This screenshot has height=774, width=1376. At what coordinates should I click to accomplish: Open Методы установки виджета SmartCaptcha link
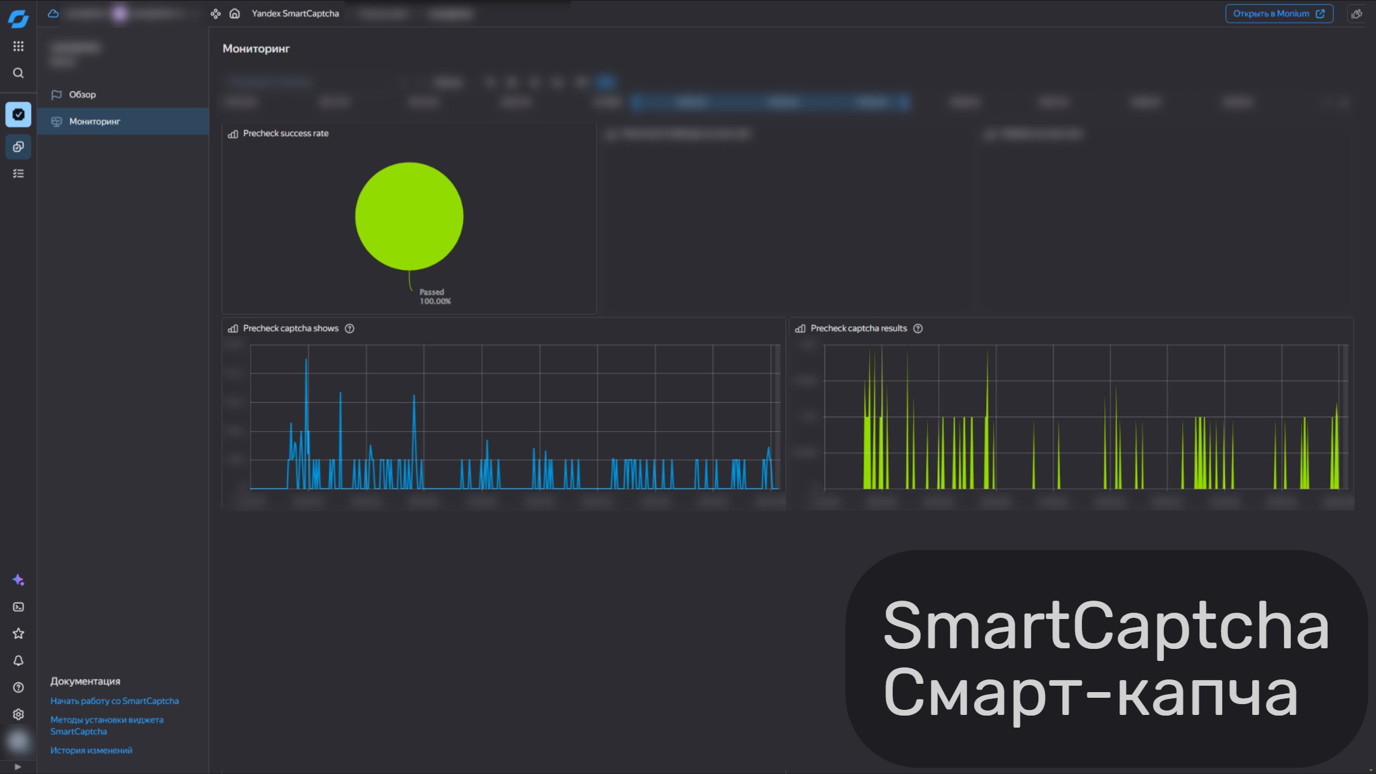click(107, 726)
